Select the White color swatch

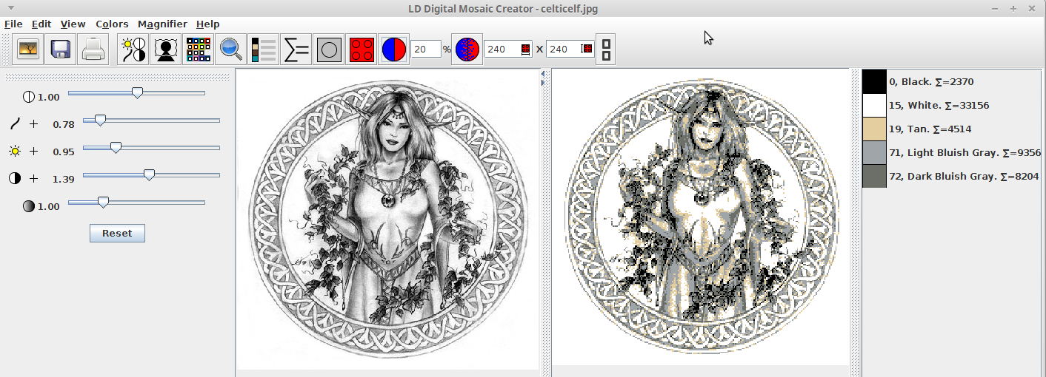click(x=874, y=105)
